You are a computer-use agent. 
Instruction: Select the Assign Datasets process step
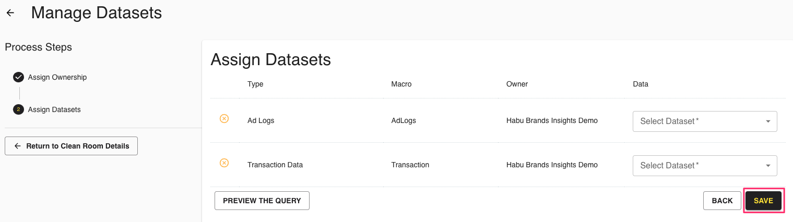(54, 109)
